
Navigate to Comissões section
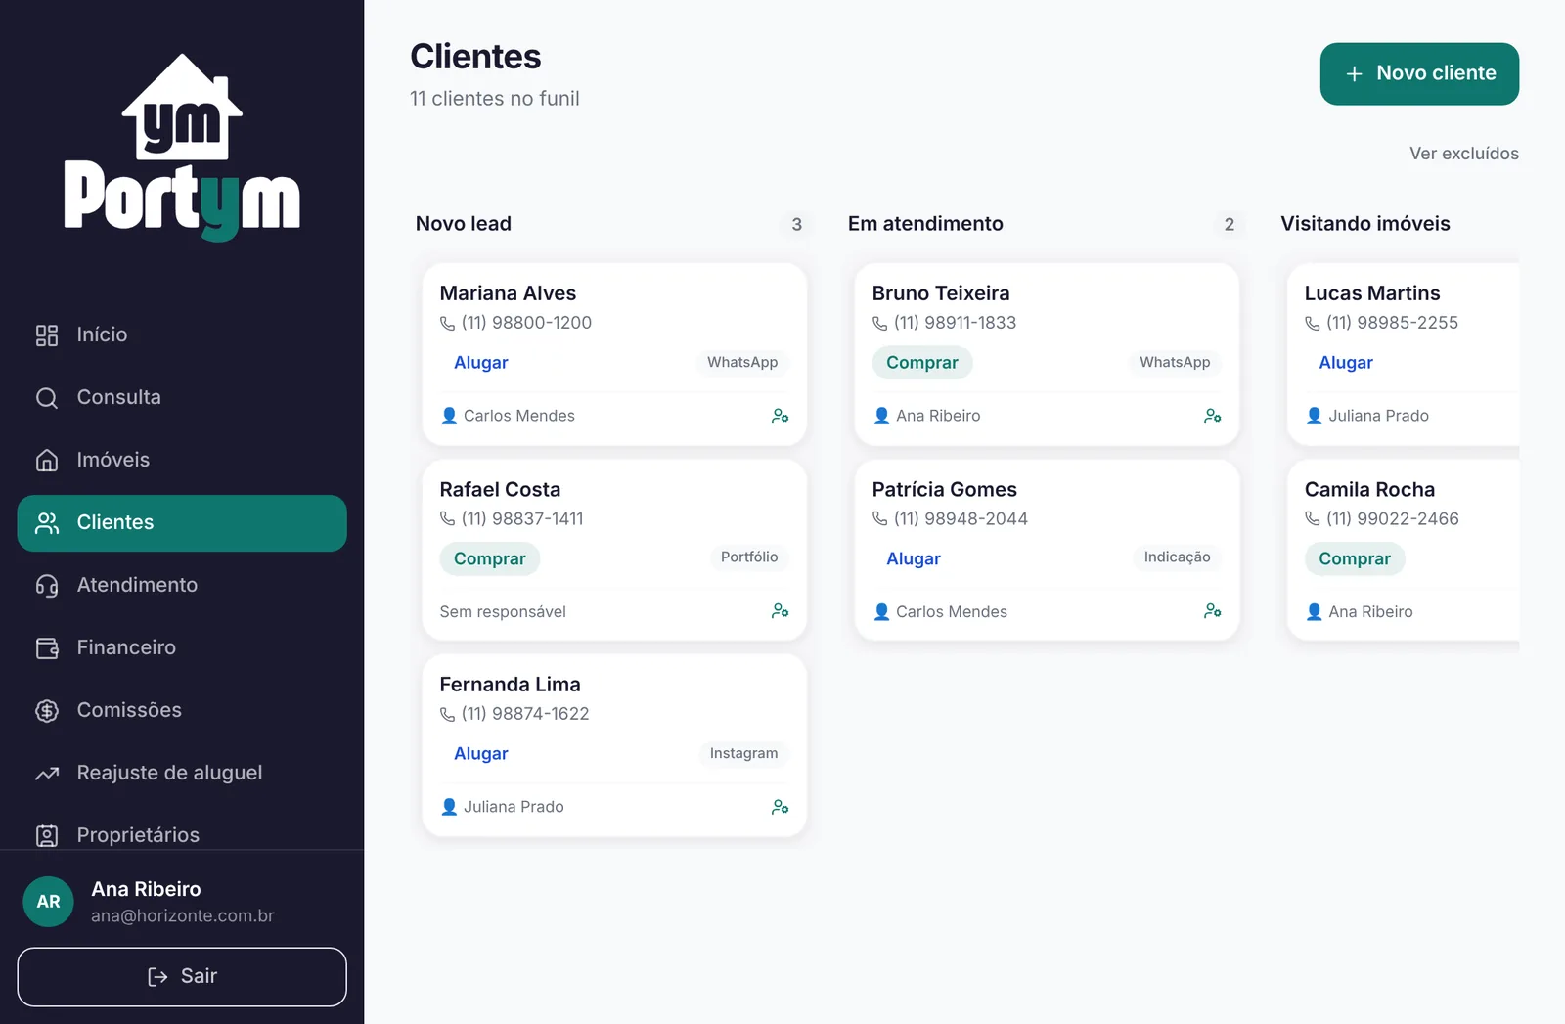pyautogui.click(x=182, y=711)
